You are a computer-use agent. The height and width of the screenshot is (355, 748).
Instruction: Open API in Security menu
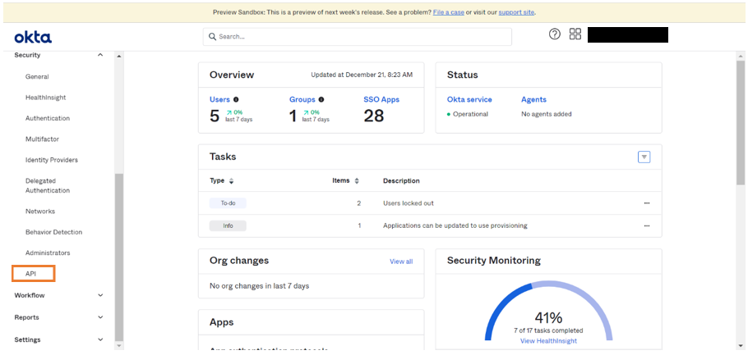pyautogui.click(x=31, y=274)
